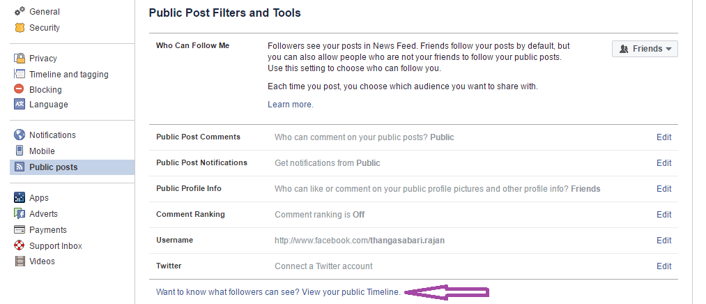Click the Public Post Notifications row label
This screenshot has height=304, width=706.
click(201, 162)
